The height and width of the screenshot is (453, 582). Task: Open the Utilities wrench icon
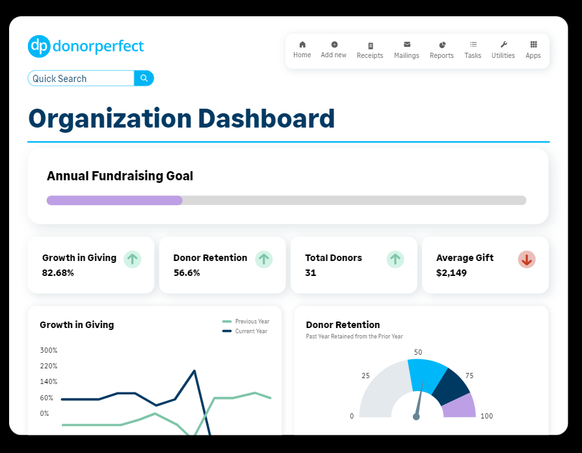click(503, 45)
